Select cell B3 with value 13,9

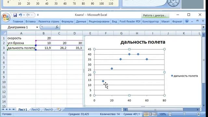point(44,48)
